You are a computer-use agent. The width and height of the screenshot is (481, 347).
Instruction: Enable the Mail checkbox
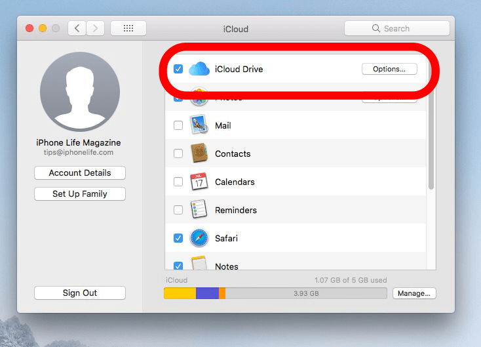178,125
